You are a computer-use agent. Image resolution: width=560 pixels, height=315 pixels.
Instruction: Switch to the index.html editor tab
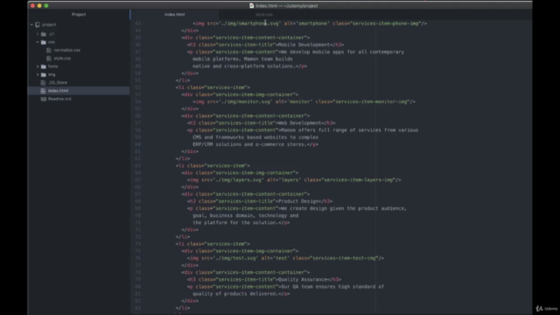[x=175, y=14]
